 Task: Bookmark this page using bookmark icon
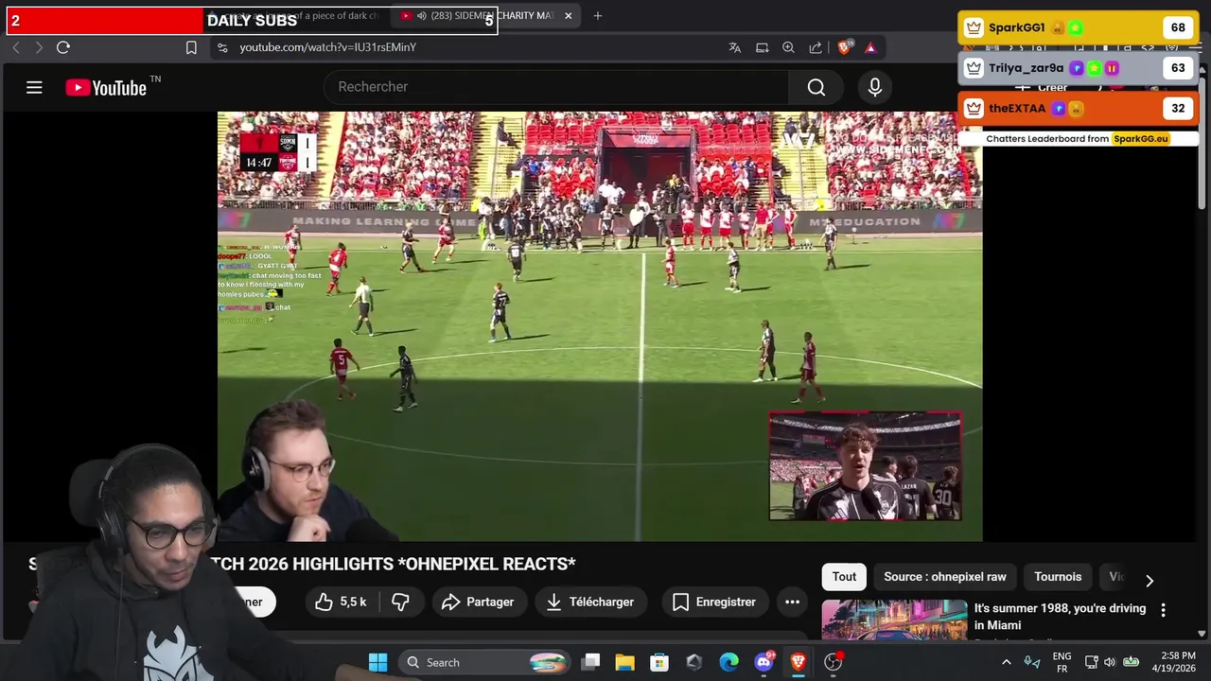pyautogui.click(x=191, y=47)
